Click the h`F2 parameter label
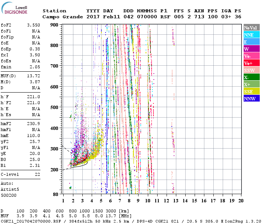Image resolution: width=262 pixels, height=224 pixels. [x=6, y=103]
